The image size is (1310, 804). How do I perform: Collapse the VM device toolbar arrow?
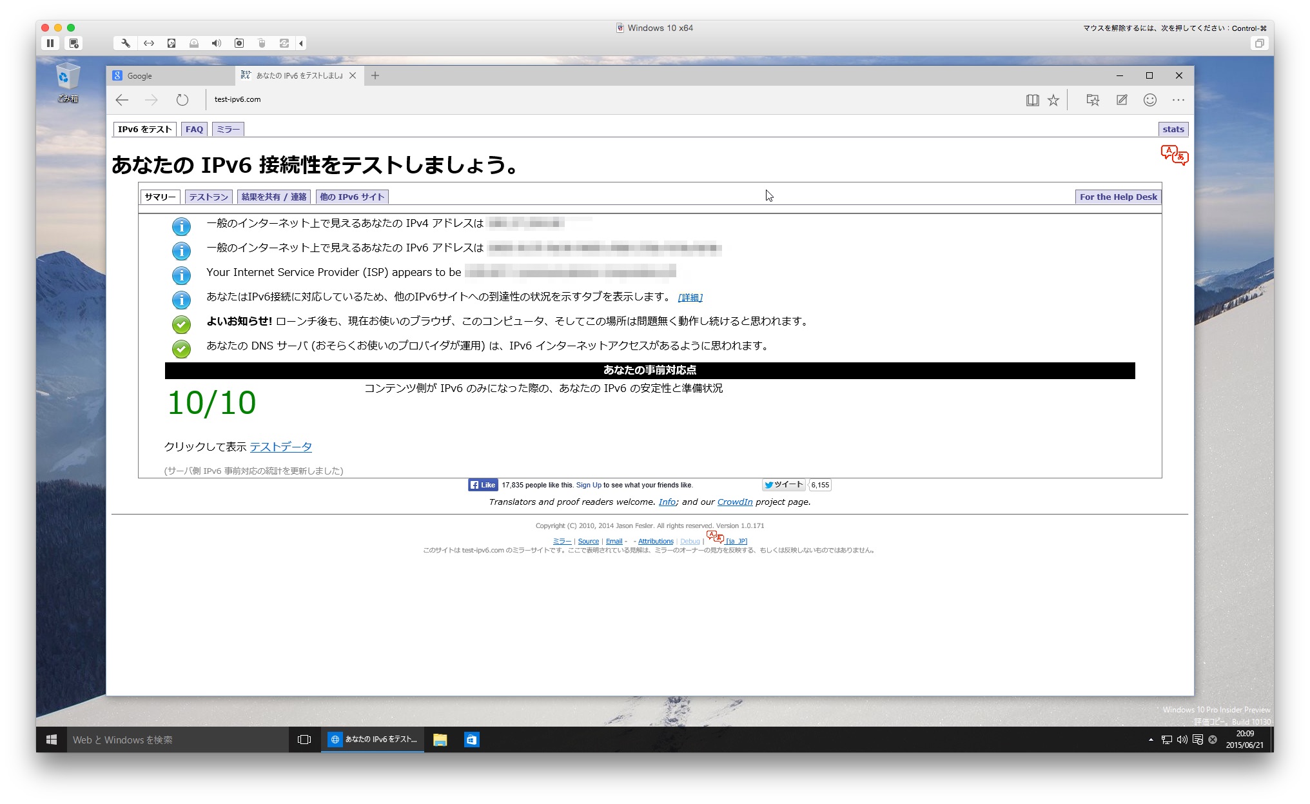(x=301, y=43)
